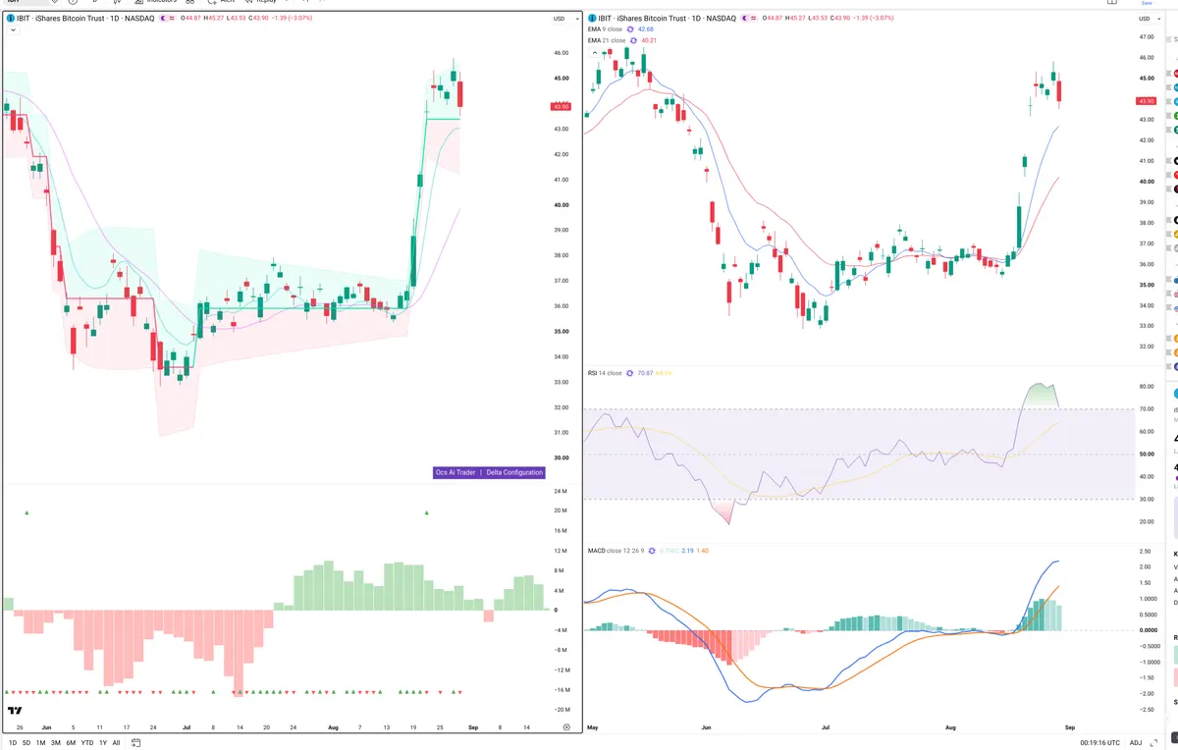Click the 70.00 level on RSI scale

[1146, 409]
